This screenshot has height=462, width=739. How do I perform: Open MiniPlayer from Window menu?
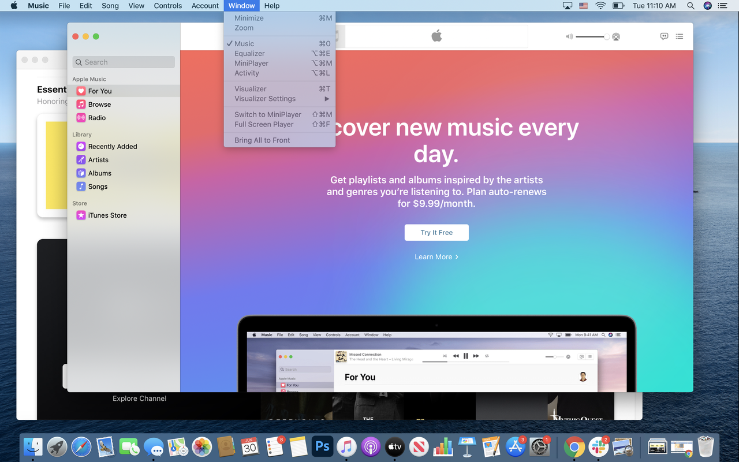279,64
